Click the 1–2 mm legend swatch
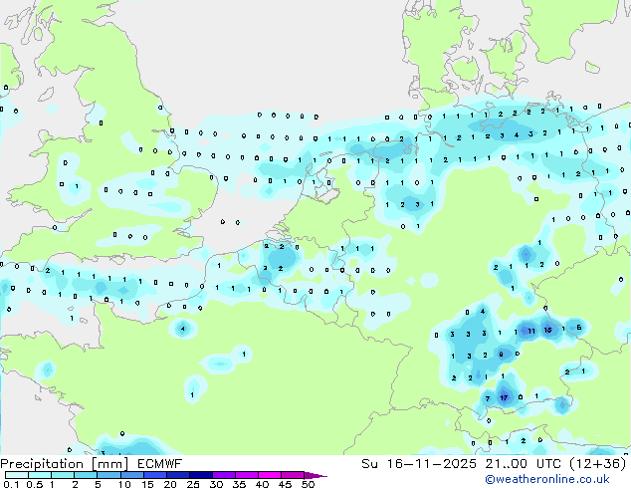This screenshot has height=488, width=631. (x=63, y=475)
